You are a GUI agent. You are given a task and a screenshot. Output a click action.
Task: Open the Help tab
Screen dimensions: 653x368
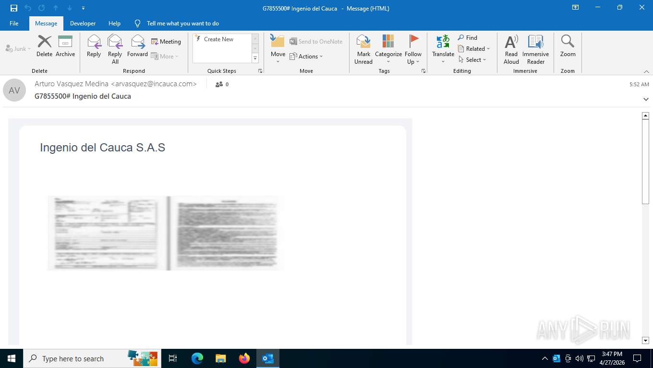tap(114, 23)
